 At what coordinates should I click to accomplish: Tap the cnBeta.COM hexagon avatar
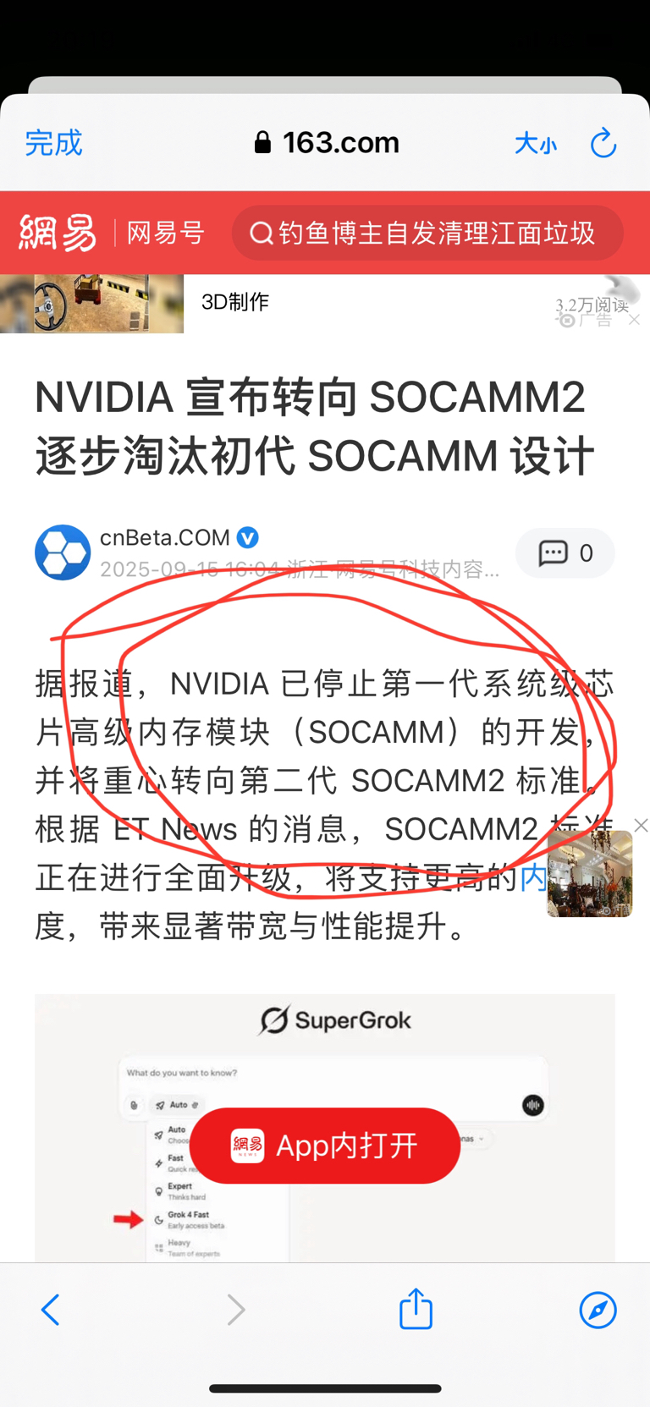63,552
